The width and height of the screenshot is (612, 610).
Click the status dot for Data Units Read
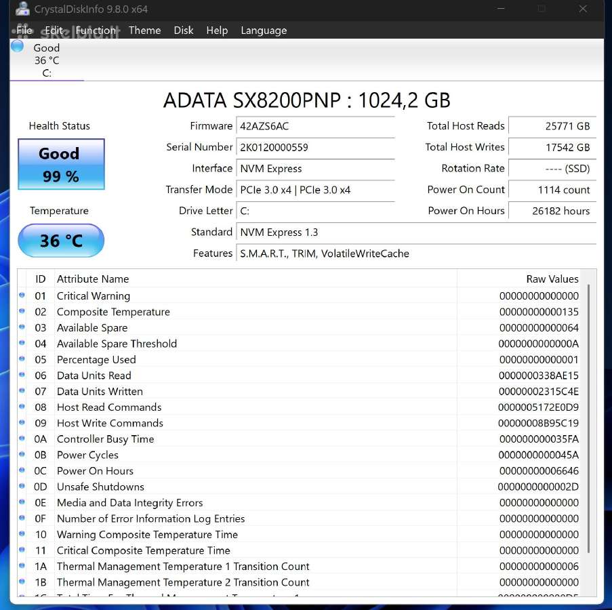[x=22, y=375]
